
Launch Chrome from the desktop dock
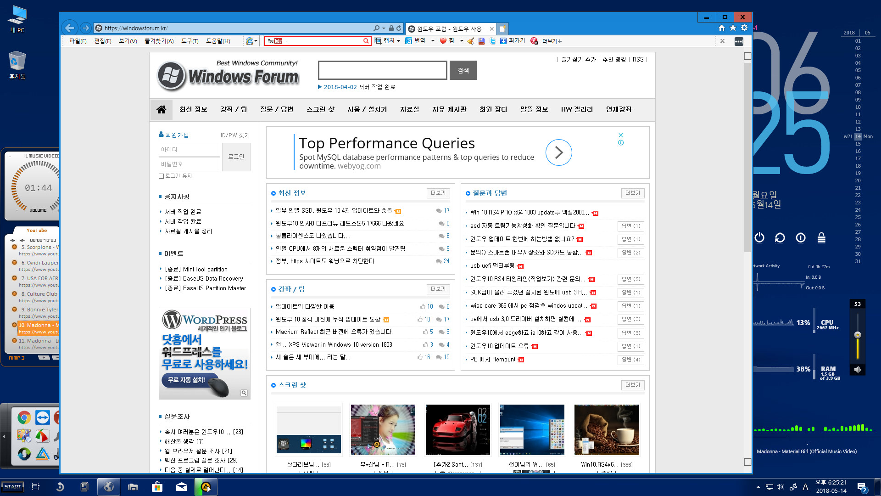click(24, 417)
